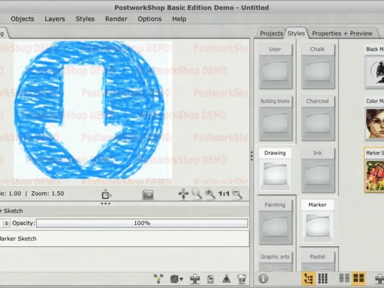Toggle the tree view mode

(x=308, y=278)
